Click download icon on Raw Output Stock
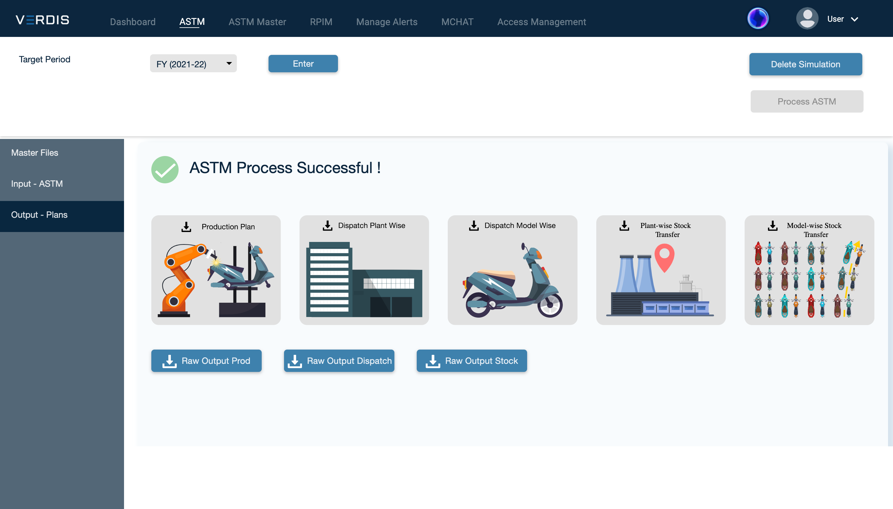Image resolution: width=893 pixels, height=509 pixels. tap(433, 361)
